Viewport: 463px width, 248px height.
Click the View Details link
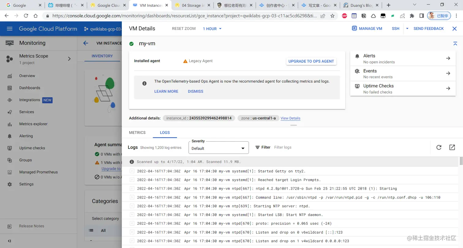tap(290, 118)
